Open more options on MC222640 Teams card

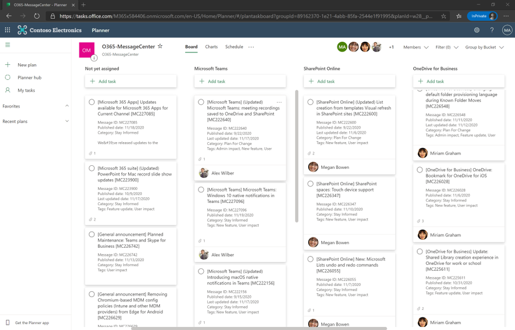(279, 102)
